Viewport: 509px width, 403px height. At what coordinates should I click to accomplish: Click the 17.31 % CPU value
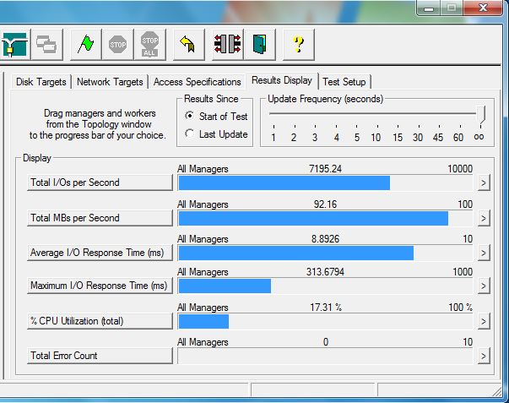click(326, 308)
